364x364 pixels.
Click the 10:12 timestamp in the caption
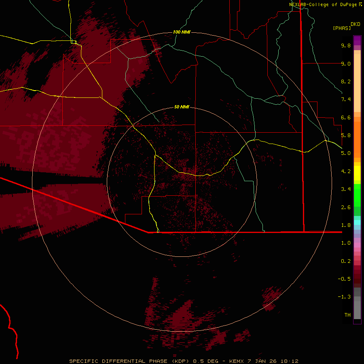(290, 361)
